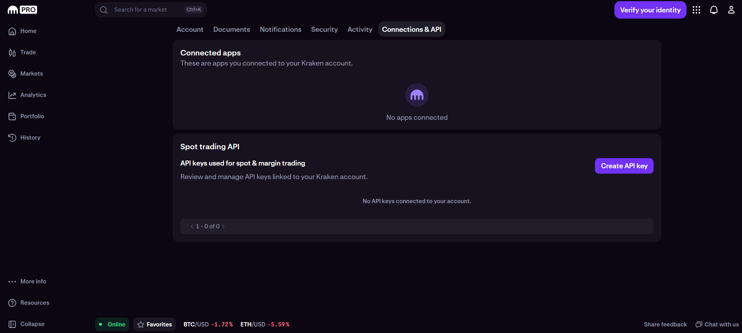Click the Analytics chart icon

point(12,95)
